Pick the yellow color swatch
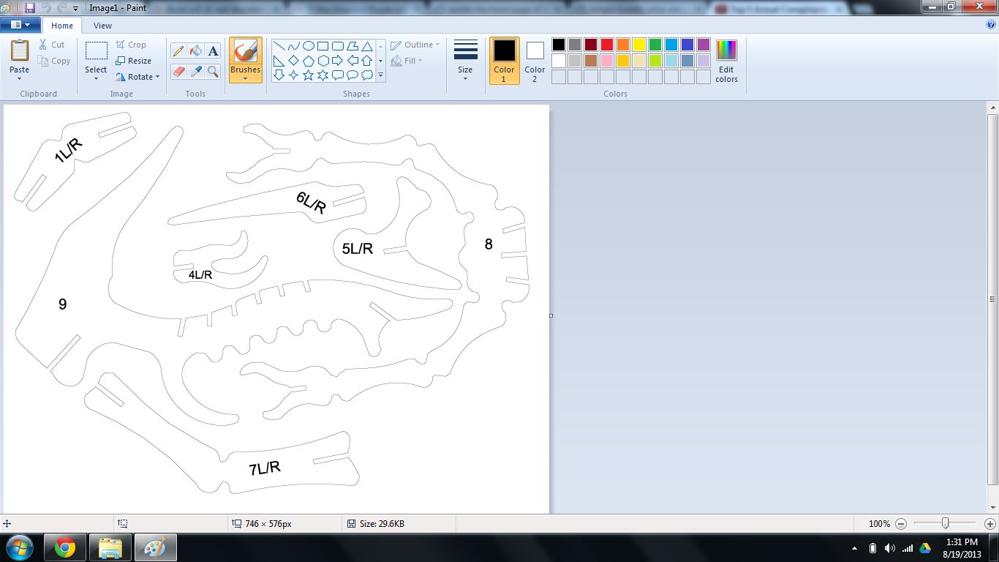This screenshot has width=999, height=562. pos(639,45)
